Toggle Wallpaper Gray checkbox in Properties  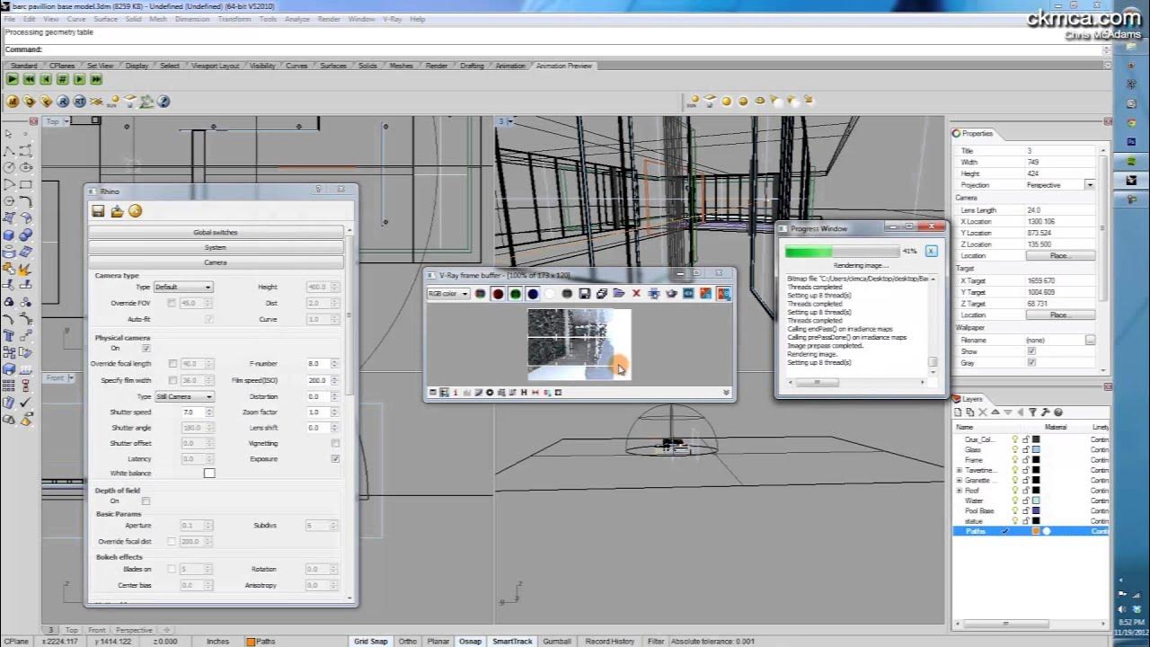(x=1031, y=363)
